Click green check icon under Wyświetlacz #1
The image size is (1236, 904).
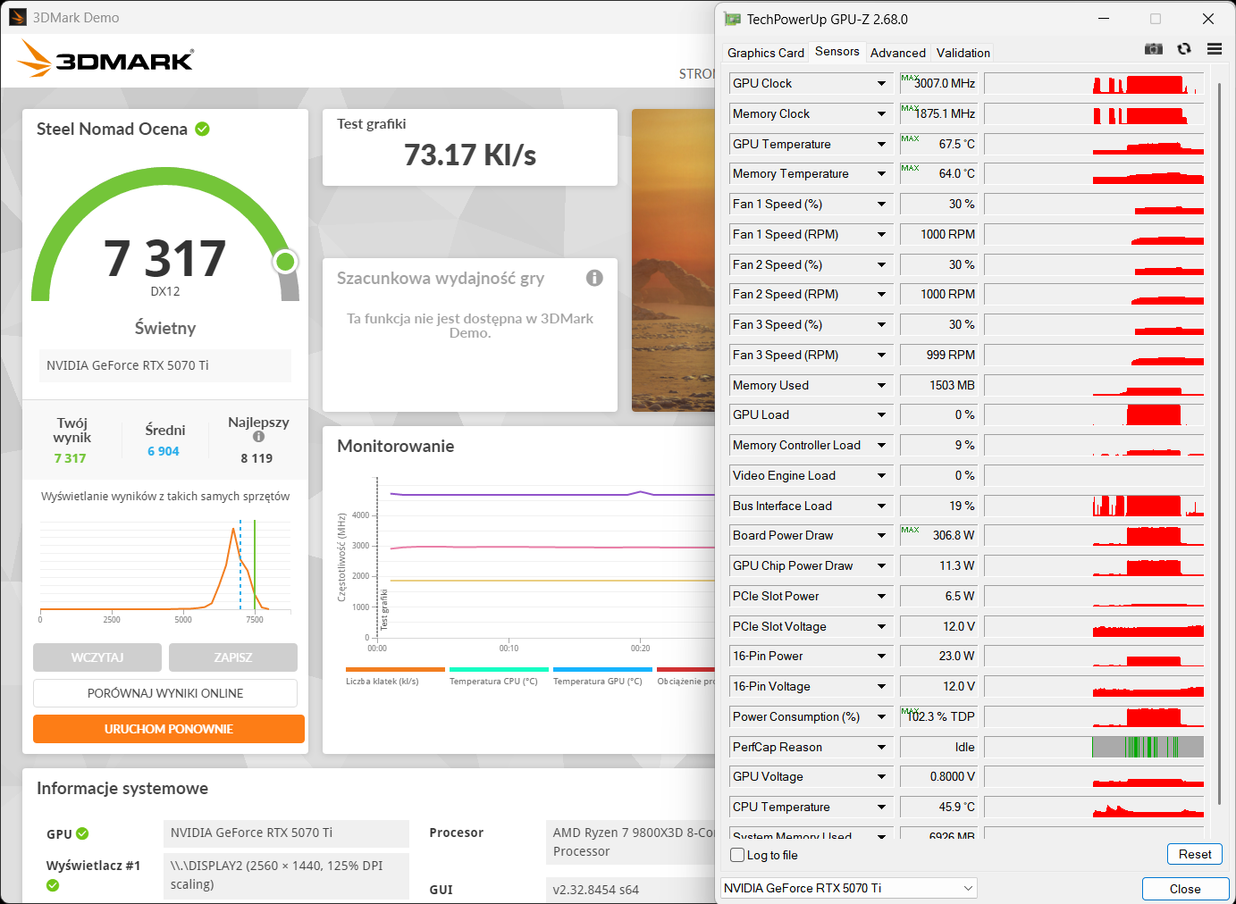point(53,885)
